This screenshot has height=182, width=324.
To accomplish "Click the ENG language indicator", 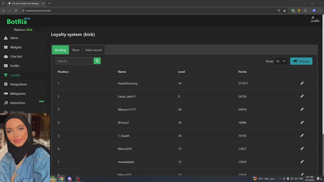I will (x=301, y=179).
